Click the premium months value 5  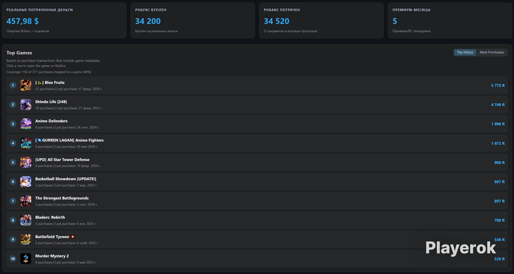coord(395,21)
